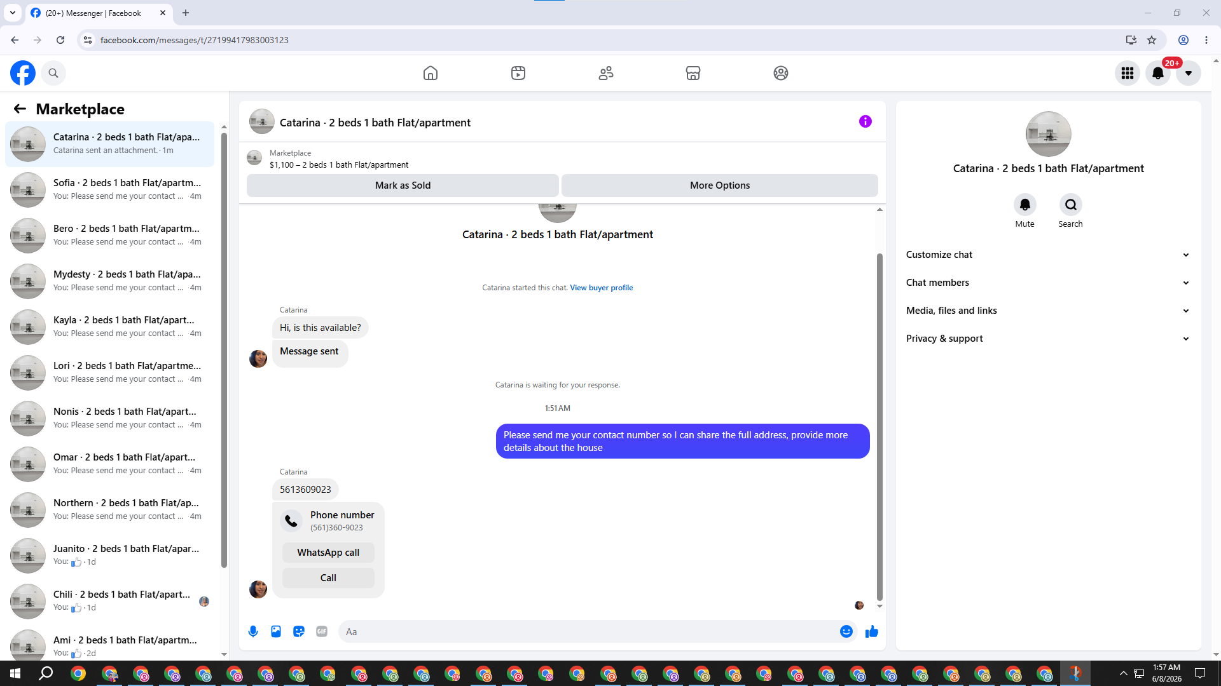This screenshot has height=686, width=1221.
Task: Choose a GIF icon
Action: 322,631
